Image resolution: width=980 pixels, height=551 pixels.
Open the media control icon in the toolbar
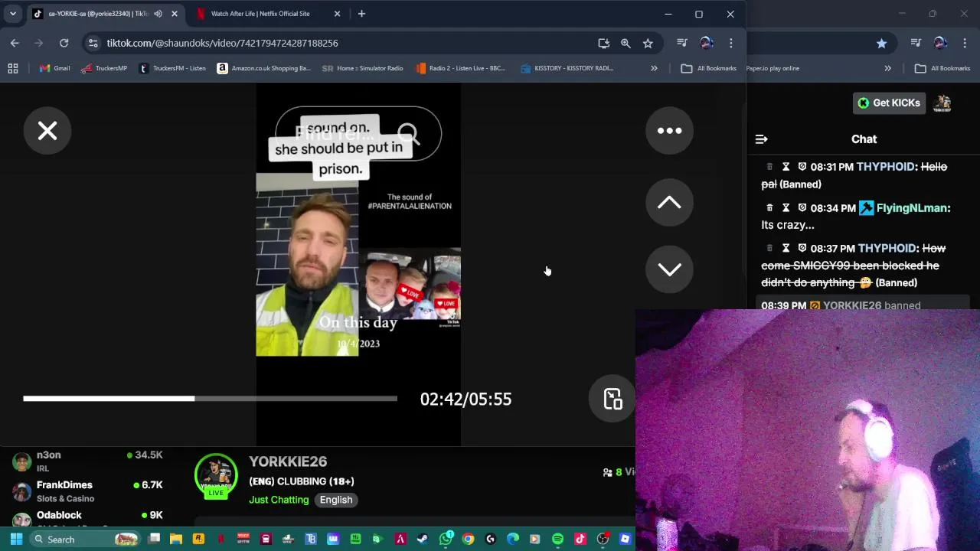tap(682, 43)
